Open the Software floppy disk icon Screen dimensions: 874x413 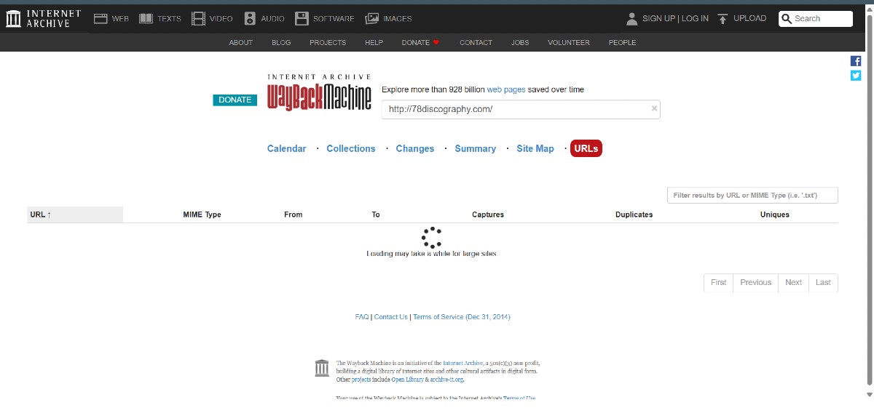[302, 19]
